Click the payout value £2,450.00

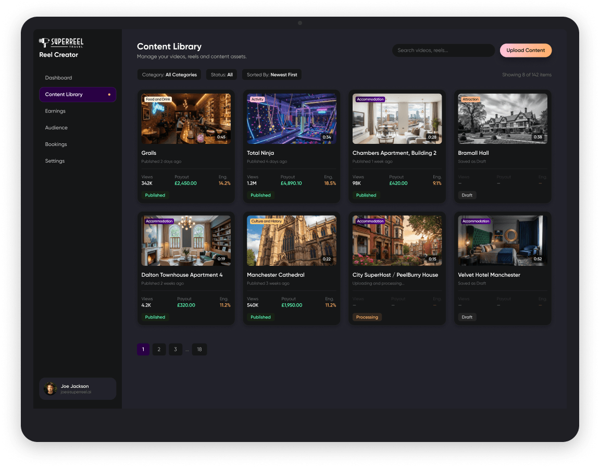coord(185,183)
